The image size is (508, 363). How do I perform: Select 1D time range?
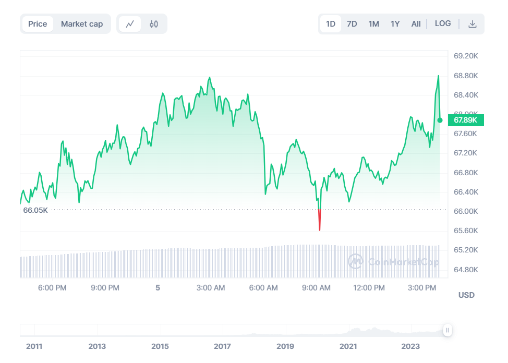331,24
